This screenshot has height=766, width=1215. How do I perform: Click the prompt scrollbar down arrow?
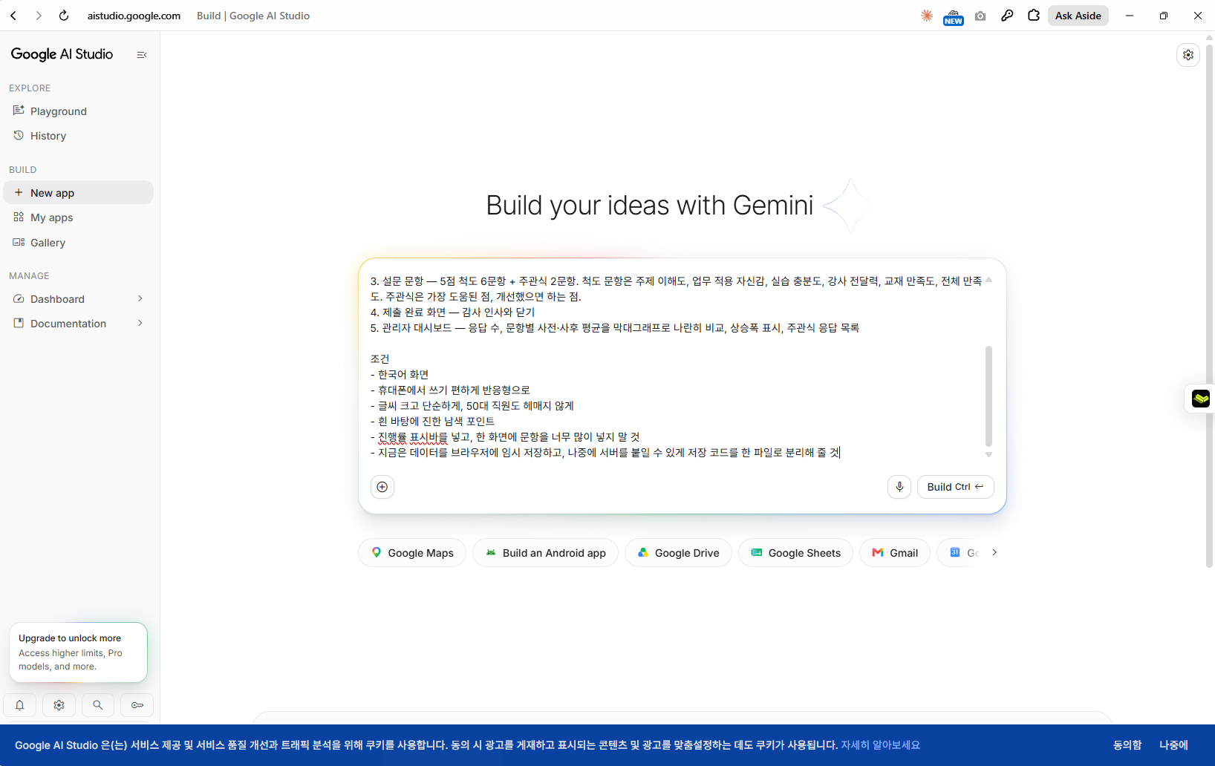[x=988, y=454]
